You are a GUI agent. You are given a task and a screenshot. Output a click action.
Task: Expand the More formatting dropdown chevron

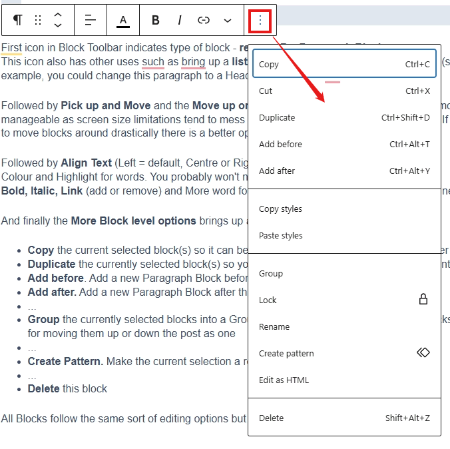[228, 21]
